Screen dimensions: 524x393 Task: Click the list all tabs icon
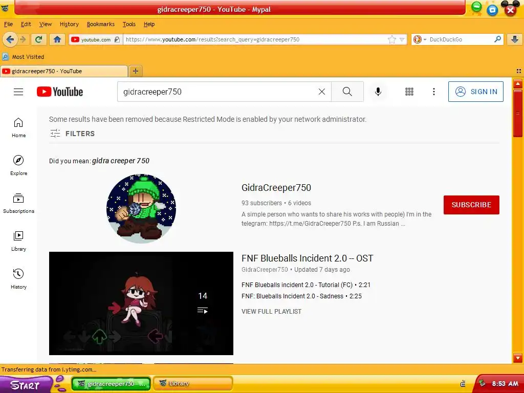[x=519, y=71]
